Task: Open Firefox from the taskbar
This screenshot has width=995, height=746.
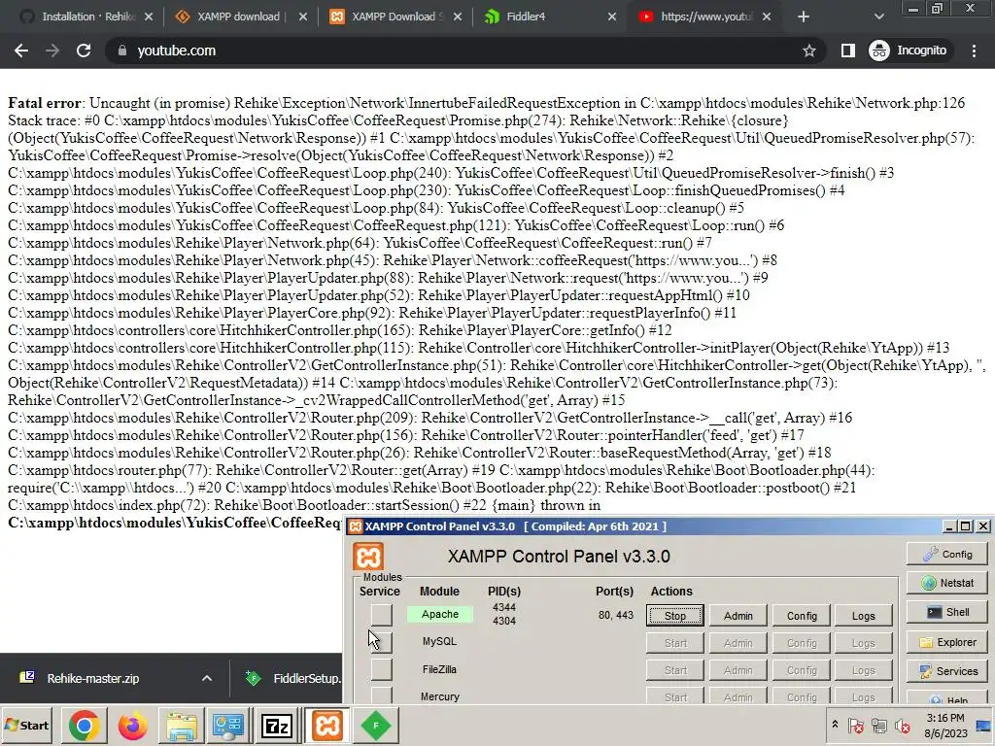Action: click(x=132, y=726)
